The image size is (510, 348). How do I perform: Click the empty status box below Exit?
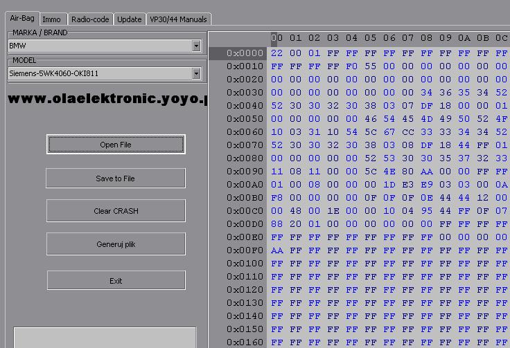pos(105,338)
